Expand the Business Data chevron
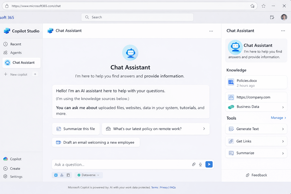 (x=283, y=107)
